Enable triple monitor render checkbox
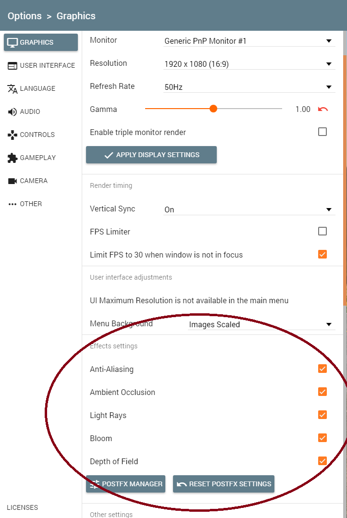The height and width of the screenshot is (518, 347). pyautogui.click(x=322, y=132)
